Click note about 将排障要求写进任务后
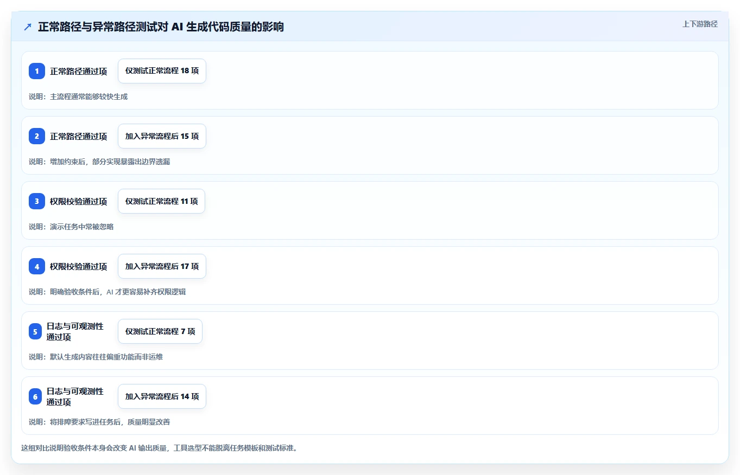The width and height of the screenshot is (740, 475). (99, 422)
